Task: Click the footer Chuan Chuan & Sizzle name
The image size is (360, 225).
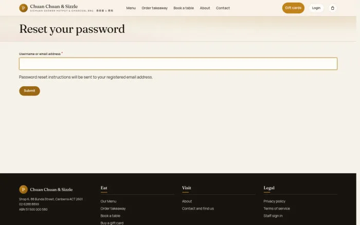Action: tap(51, 190)
